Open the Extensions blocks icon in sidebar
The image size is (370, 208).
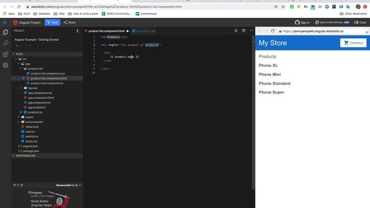pos(5,54)
